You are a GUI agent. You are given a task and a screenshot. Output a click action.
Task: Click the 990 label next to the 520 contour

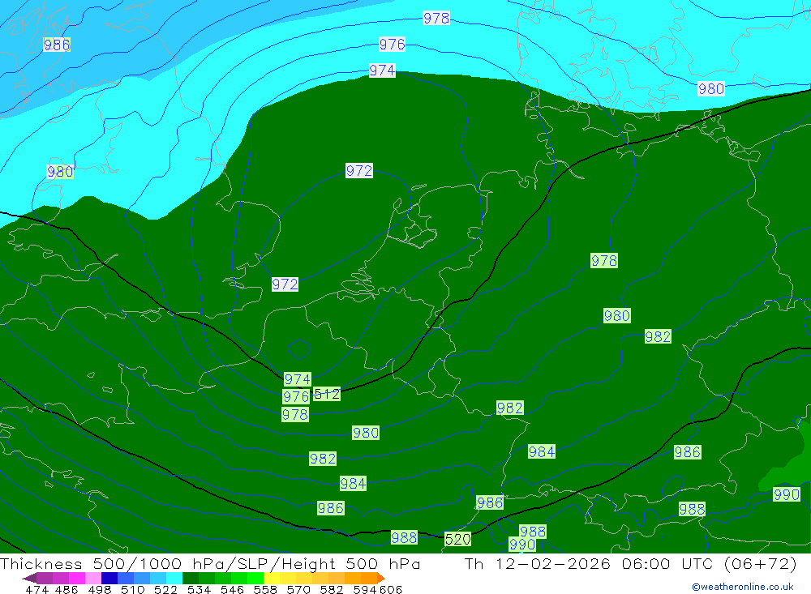pos(521,545)
